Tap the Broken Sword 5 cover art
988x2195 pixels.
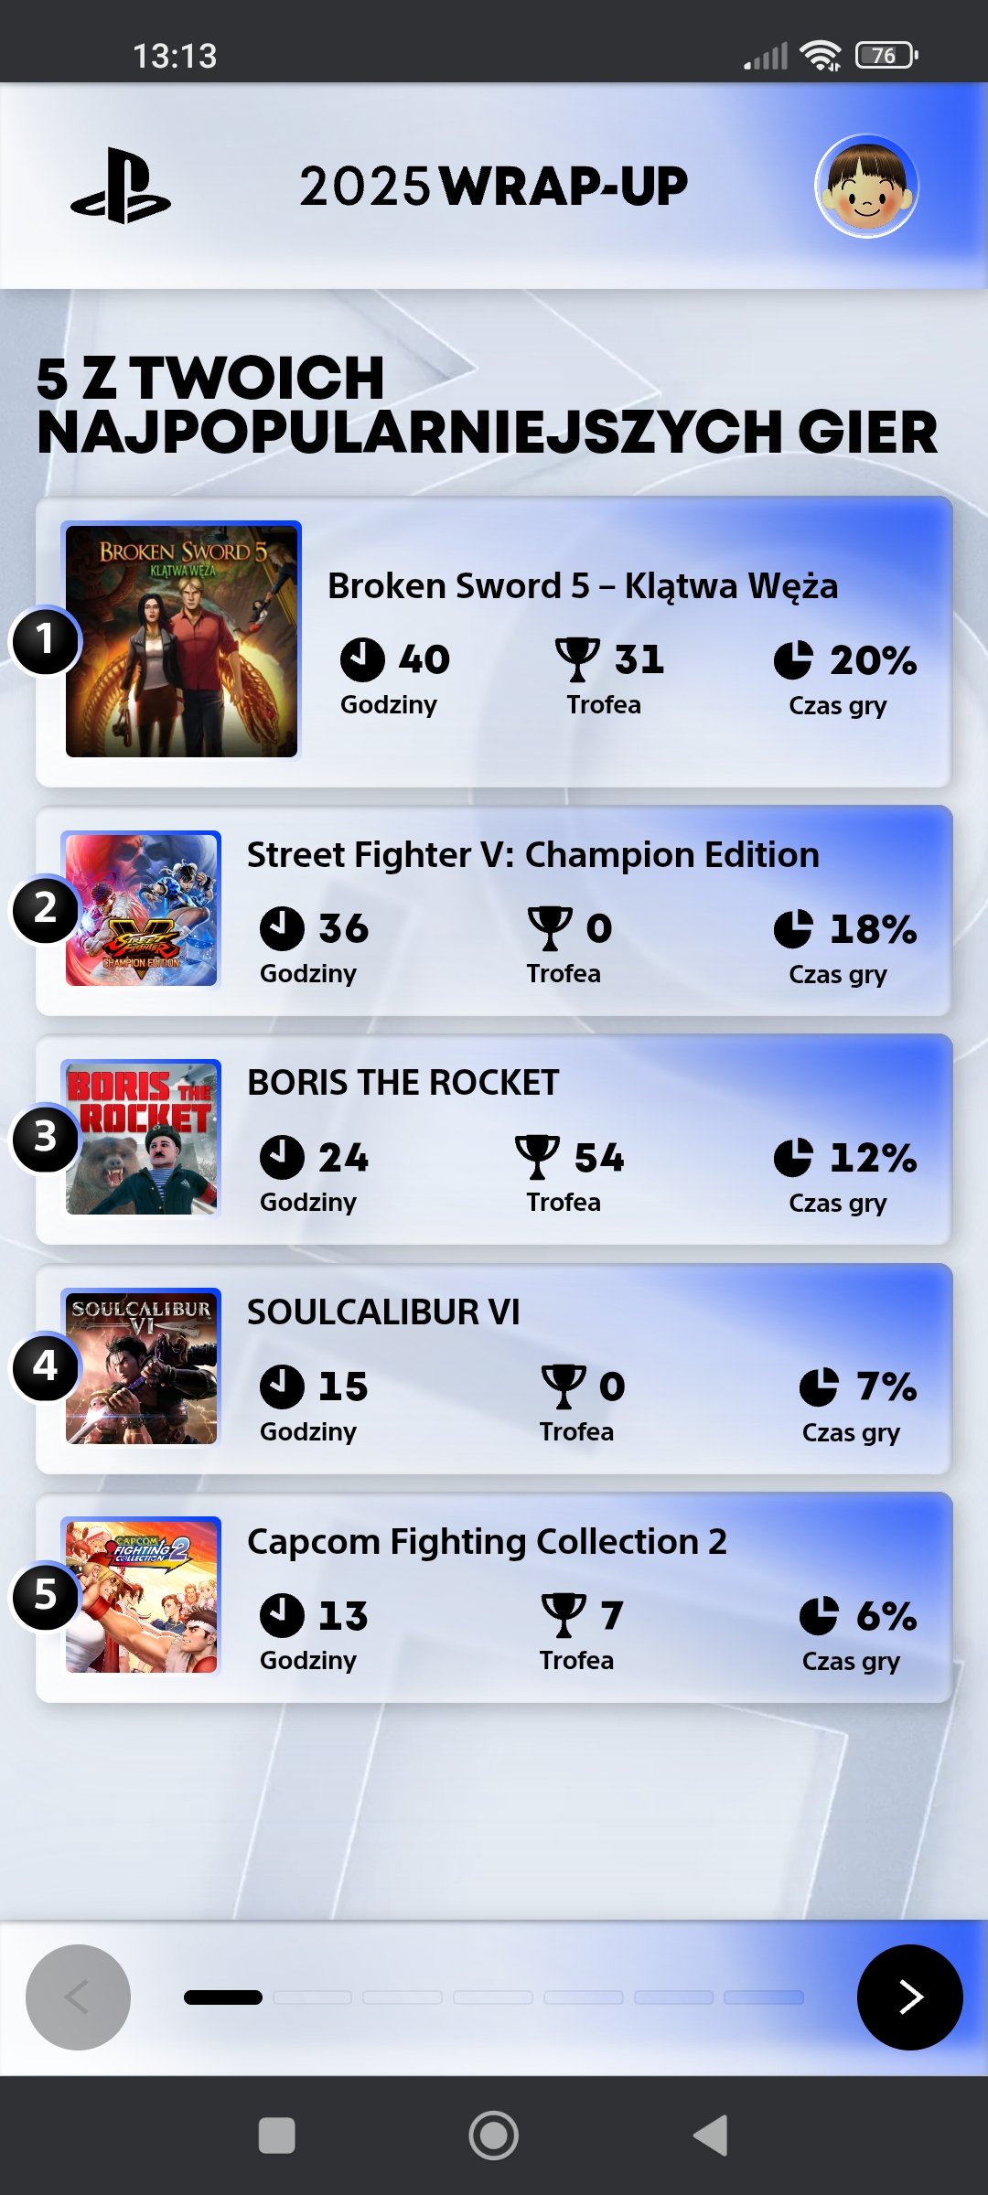[181, 640]
